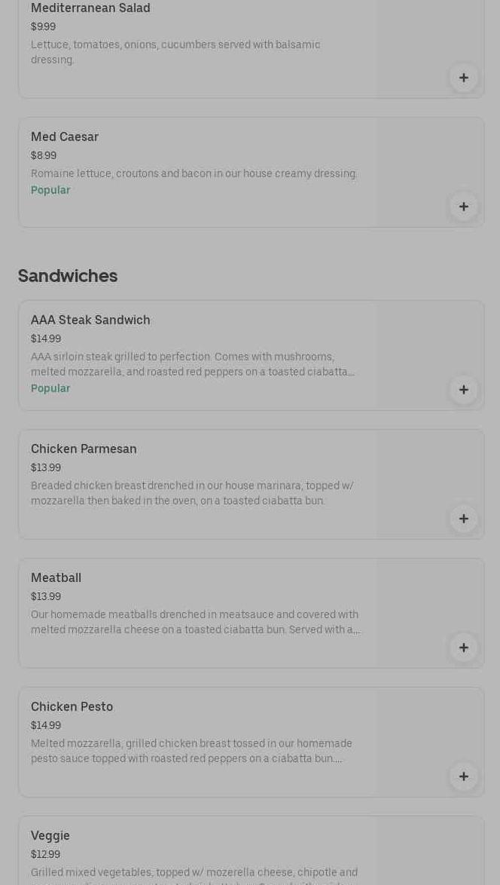Viewport: 500px width, 885px height.
Task: Open the Mediterranean Salad item title
Action: tap(90, 8)
